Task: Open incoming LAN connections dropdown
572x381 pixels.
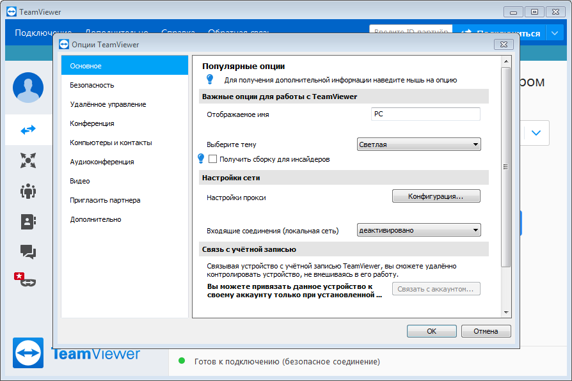Action: tap(418, 230)
